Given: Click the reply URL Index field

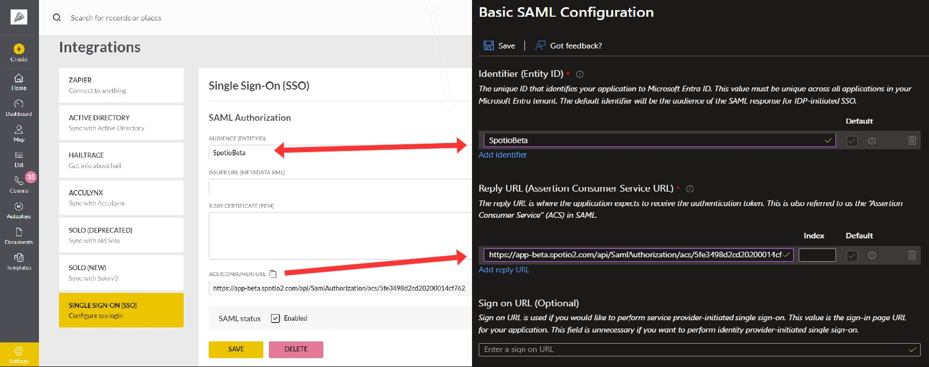Looking at the screenshot, I should (817, 255).
